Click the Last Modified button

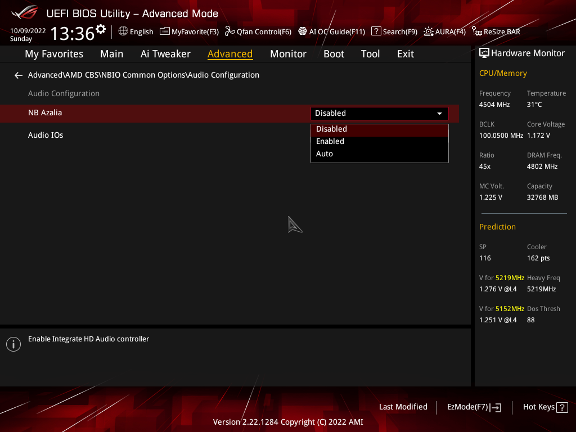(403, 407)
